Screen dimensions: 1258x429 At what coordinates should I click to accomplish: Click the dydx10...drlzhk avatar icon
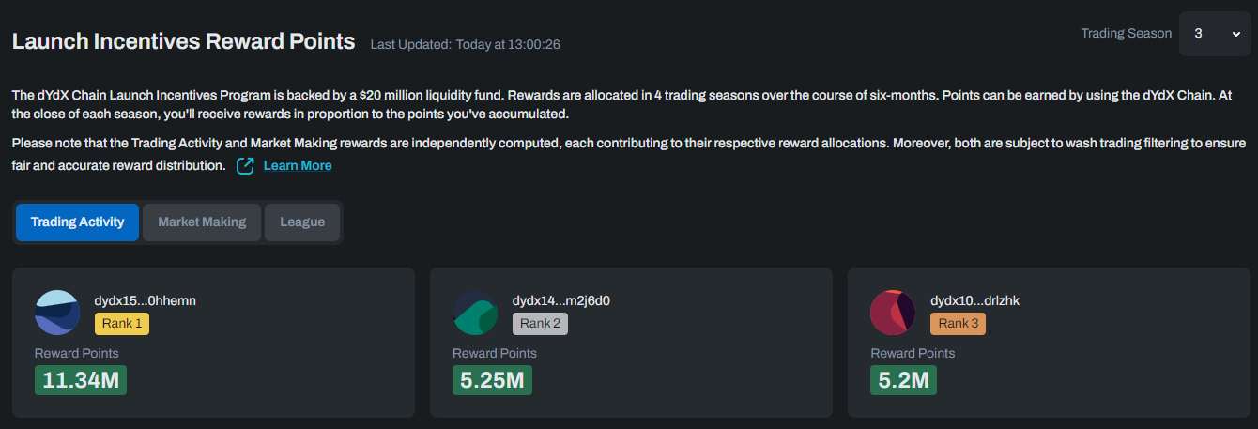893,313
